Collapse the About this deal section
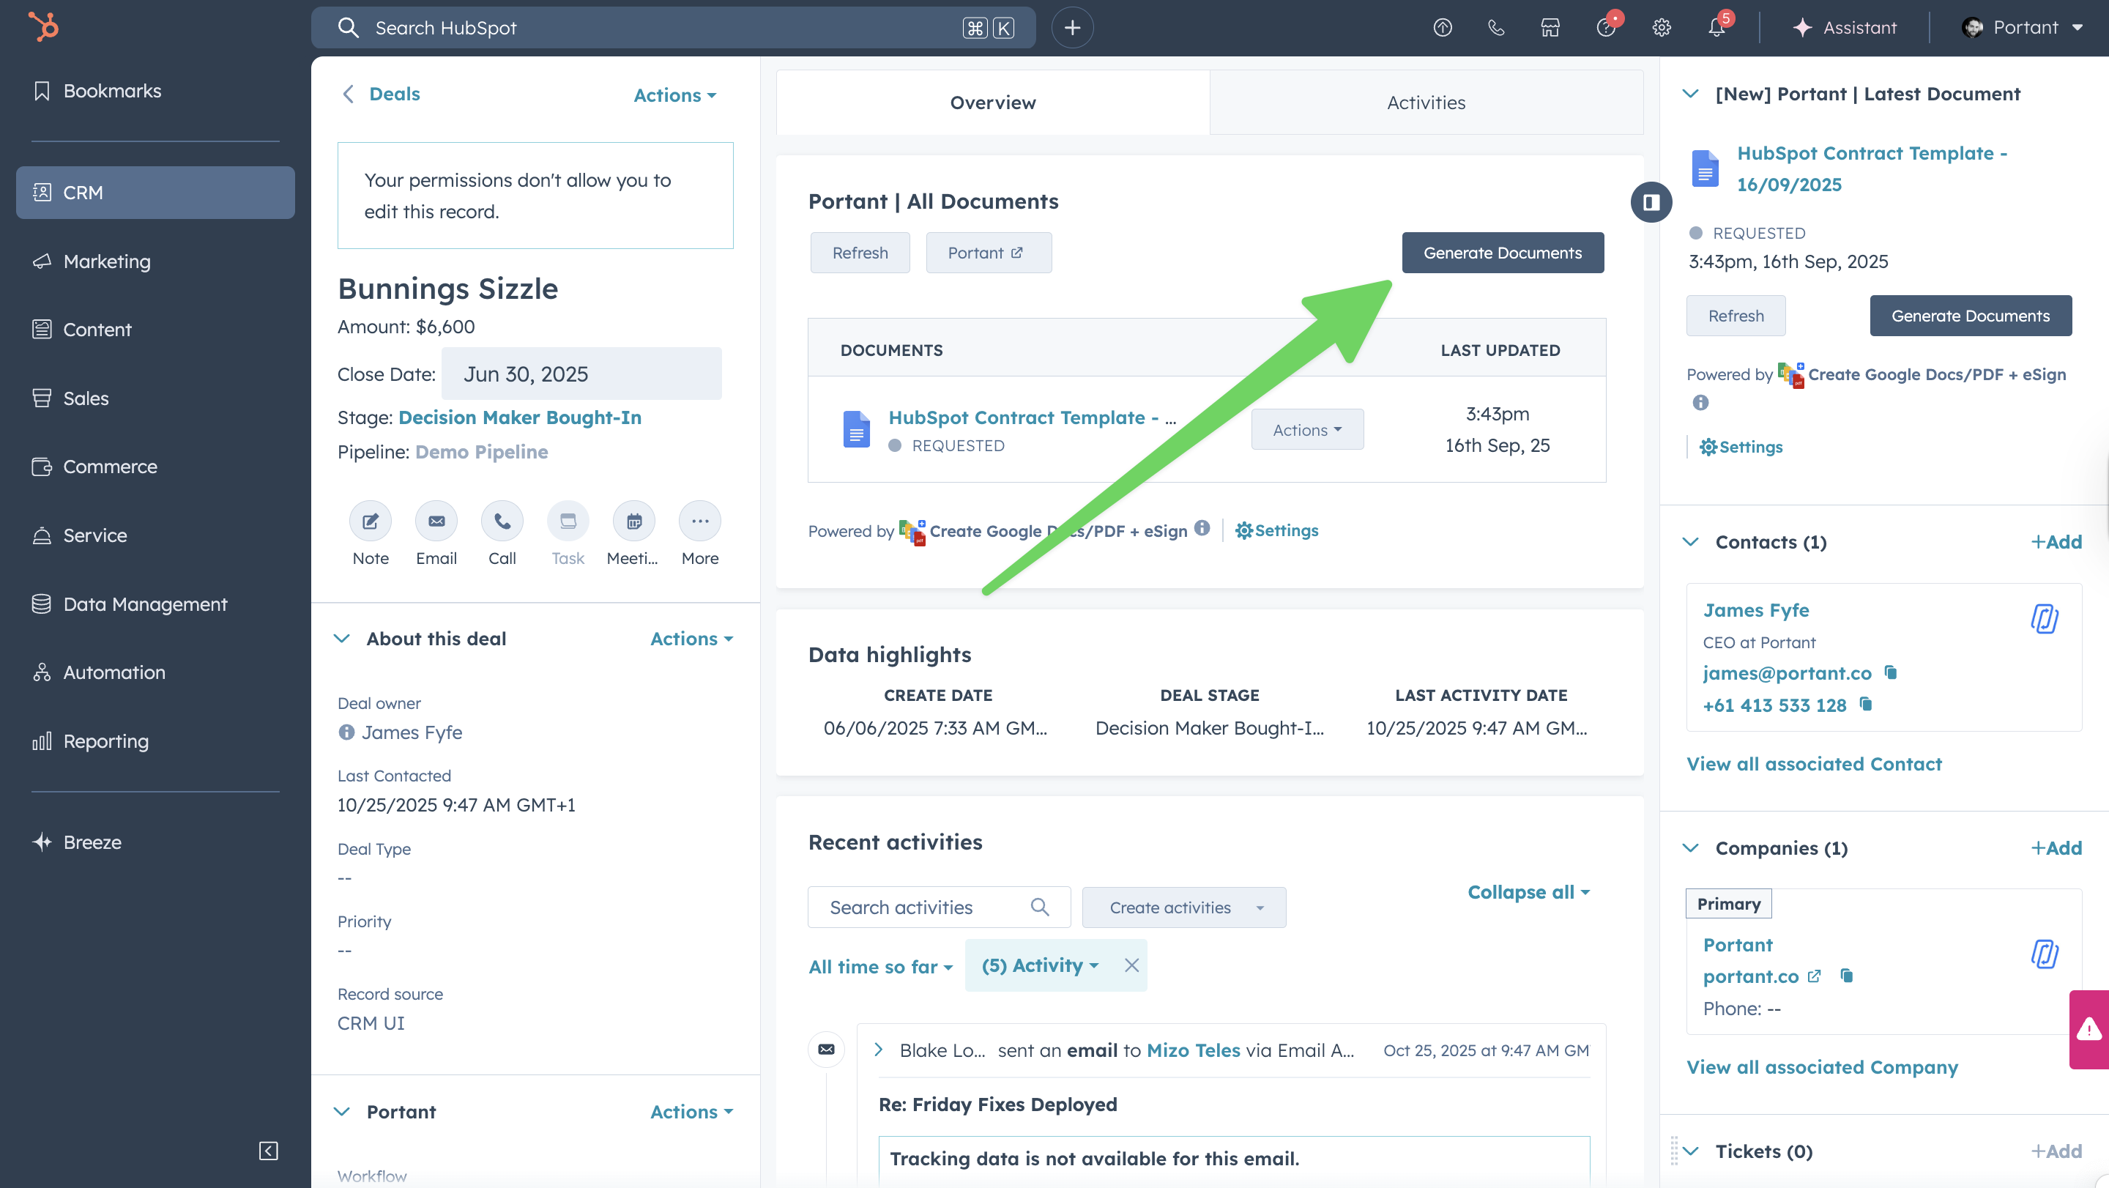Image resolution: width=2109 pixels, height=1188 pixels. (342, 639)
